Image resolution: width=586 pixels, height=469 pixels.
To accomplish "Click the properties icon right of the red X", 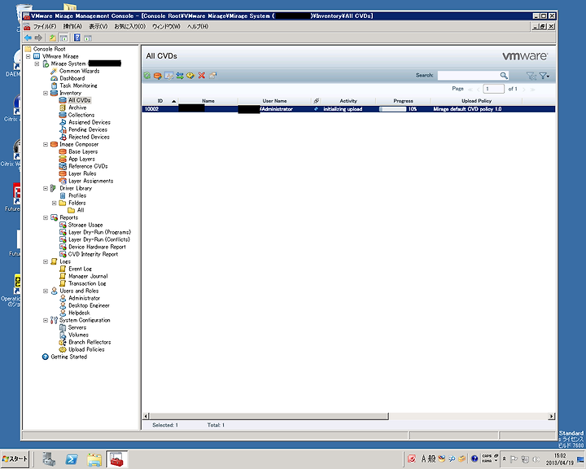I will click(212, 76).
